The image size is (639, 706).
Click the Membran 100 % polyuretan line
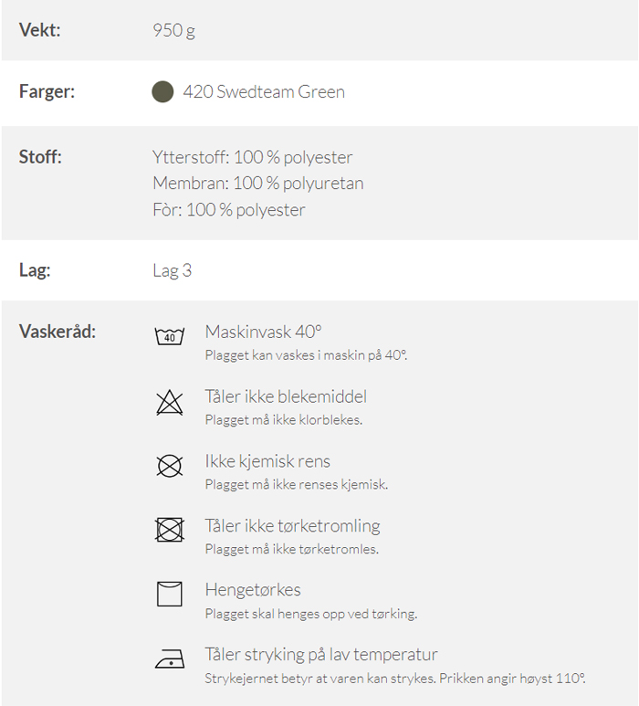click(258, 184)
